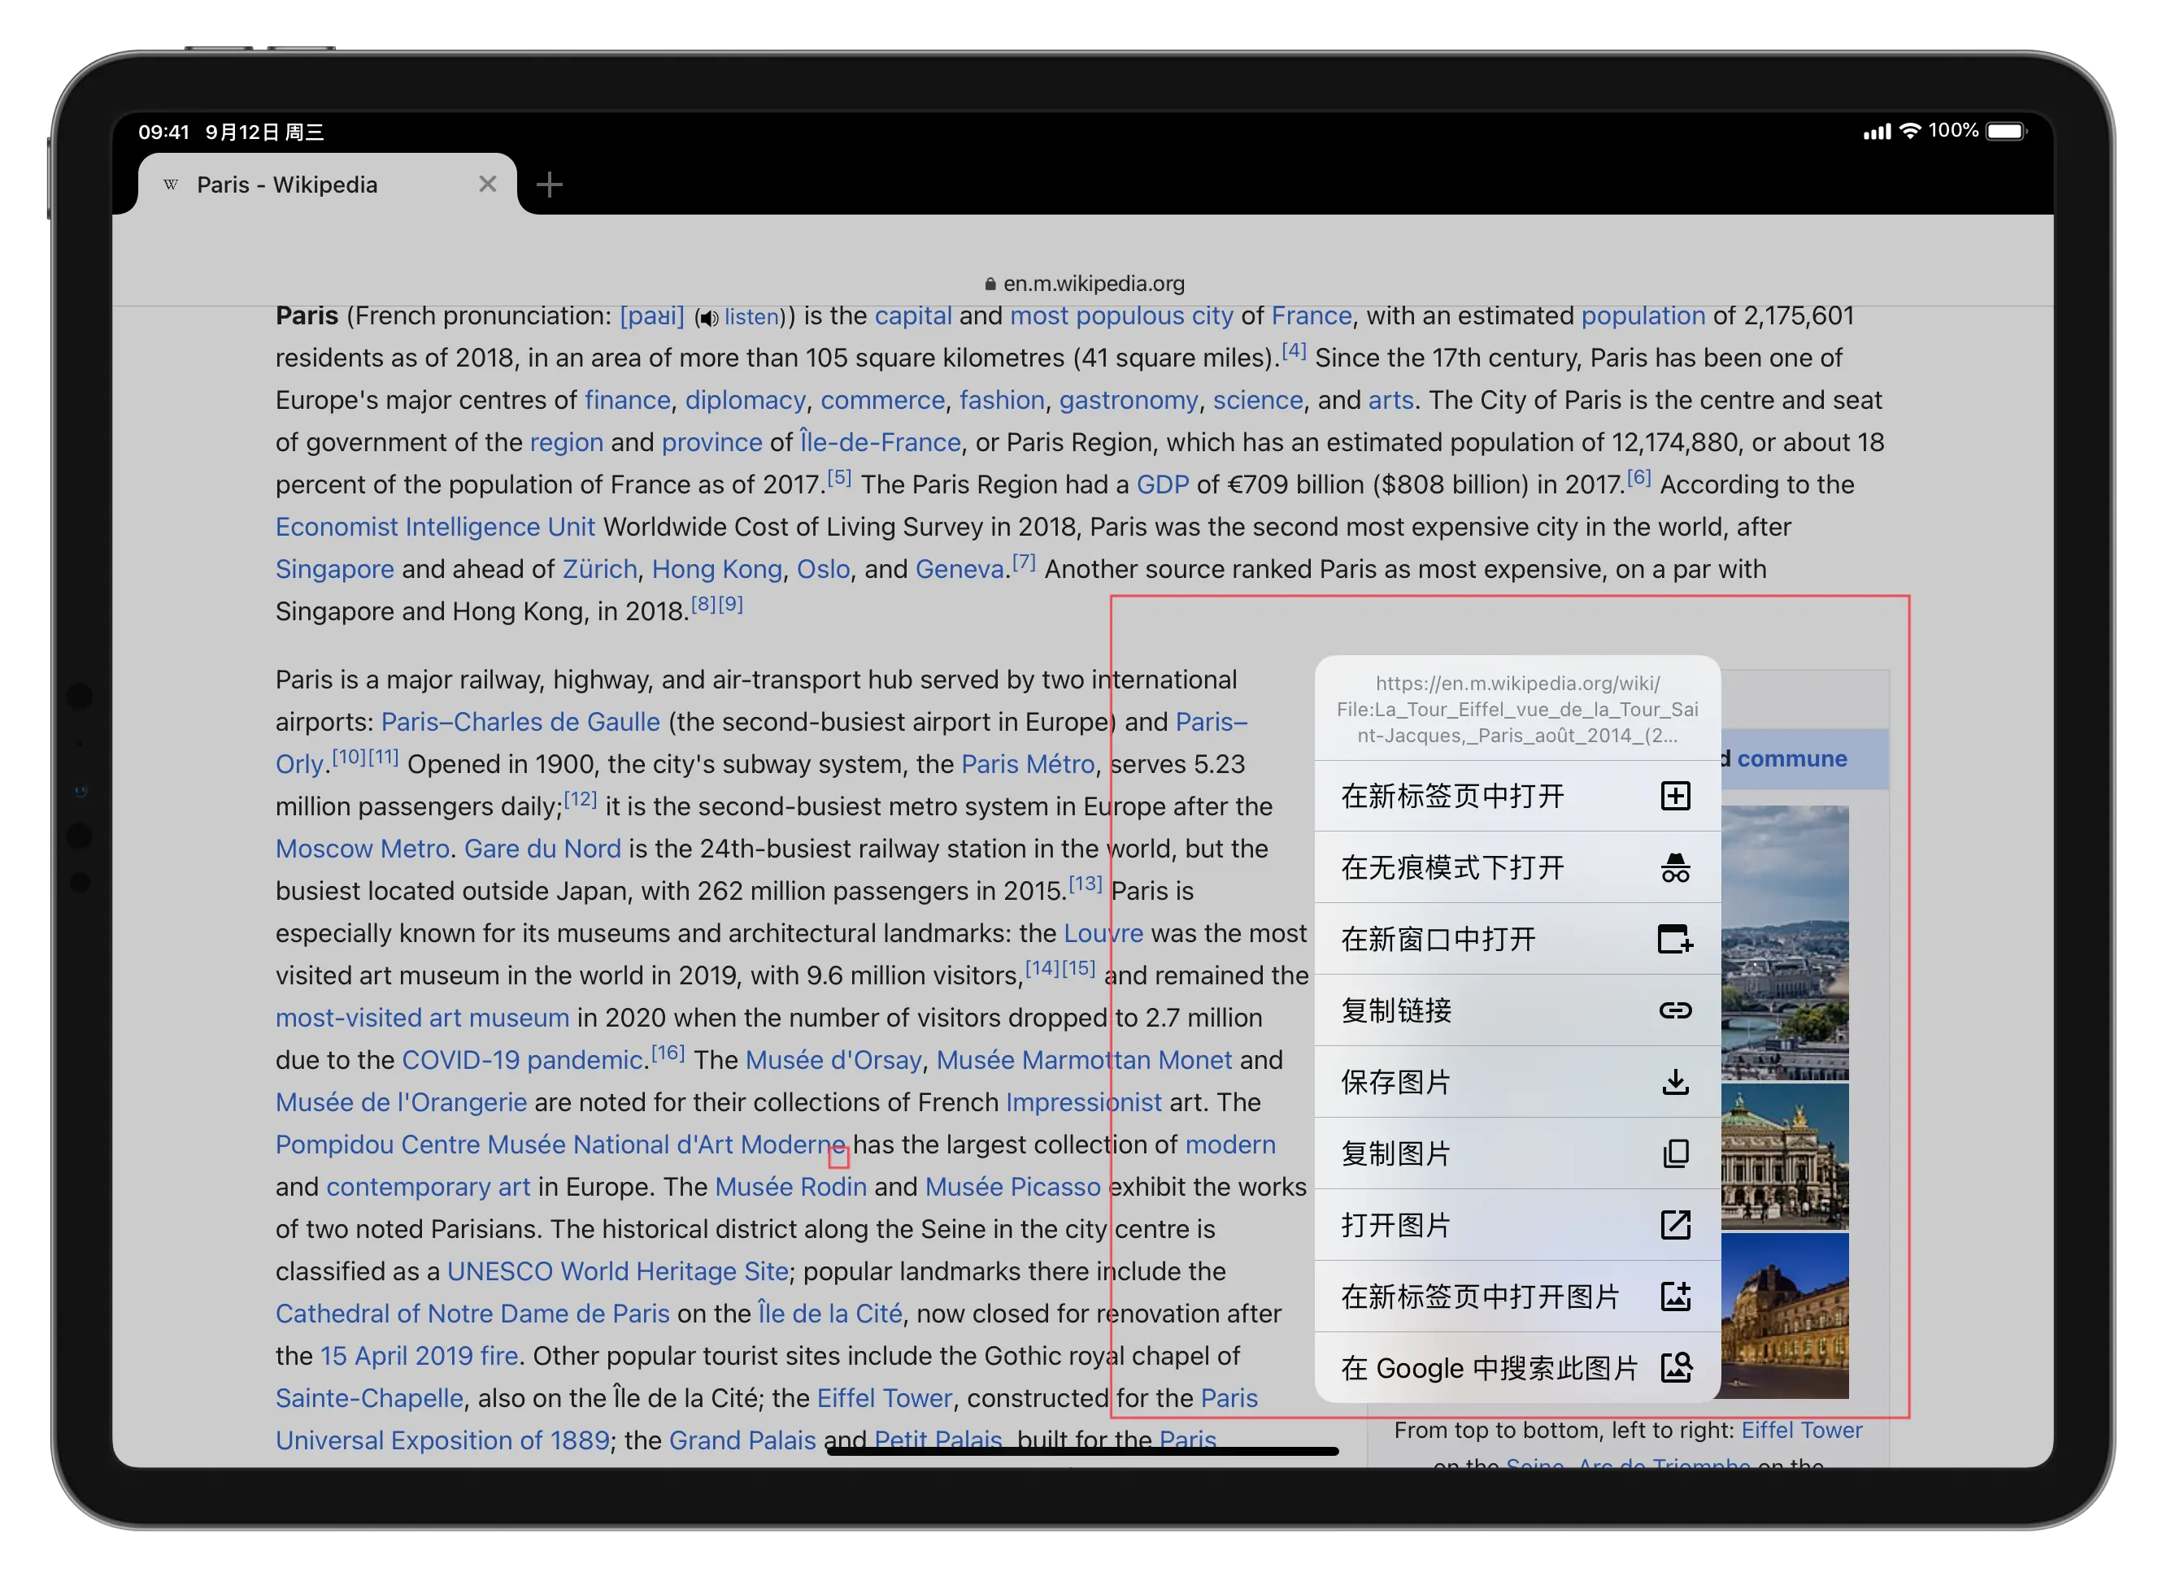Close the Paris - Wikipedia tab
This screenshot has width=2167, height=1581.
[x=487, y=184]
